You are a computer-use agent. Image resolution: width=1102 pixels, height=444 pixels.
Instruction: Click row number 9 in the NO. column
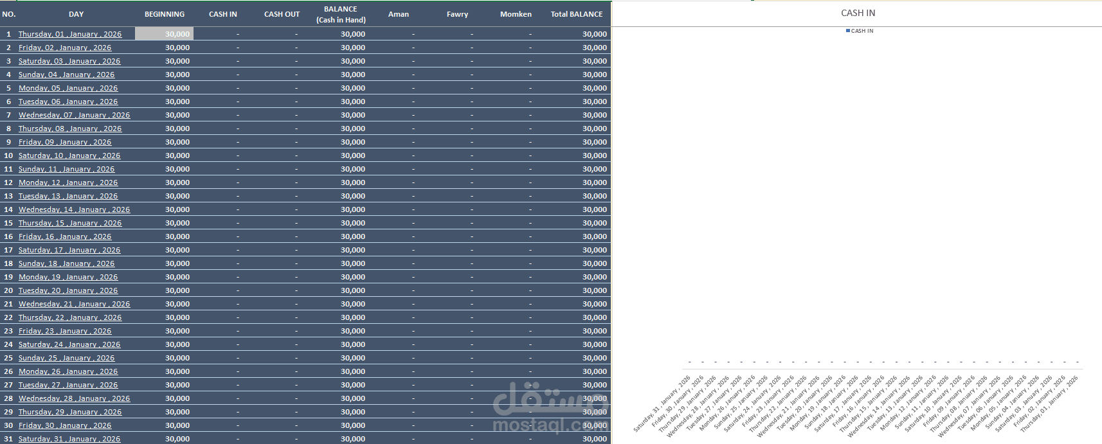8,142
